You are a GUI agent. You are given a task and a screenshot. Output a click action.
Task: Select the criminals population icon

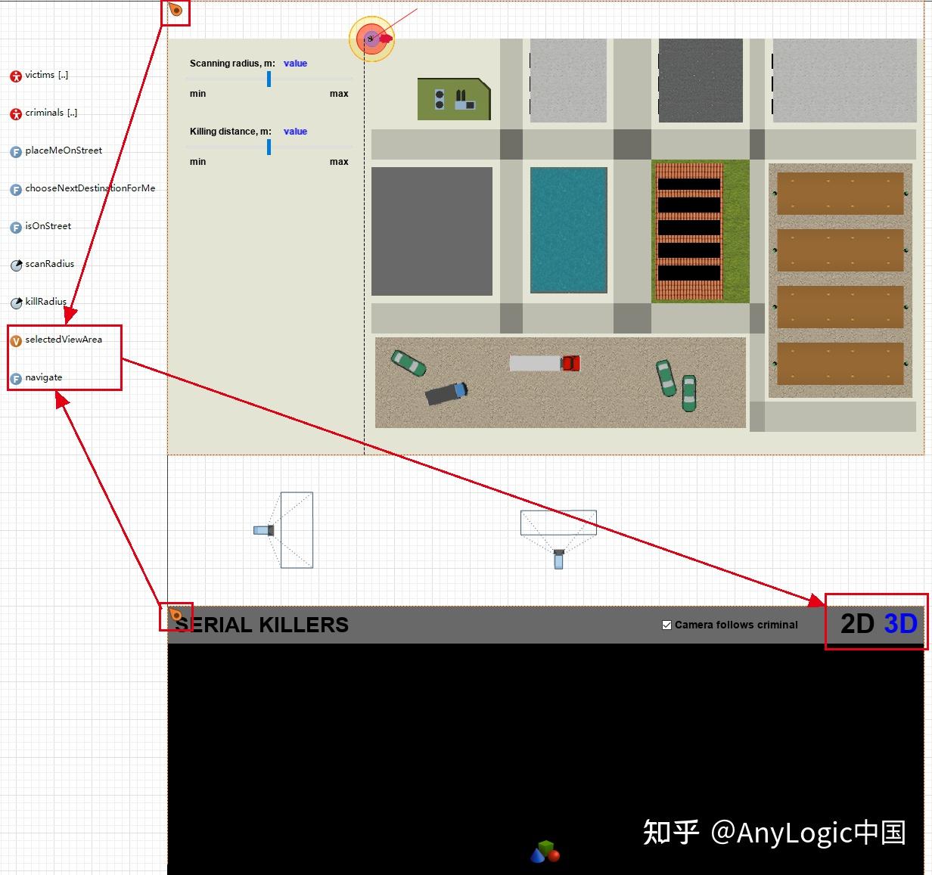(15, 113)
